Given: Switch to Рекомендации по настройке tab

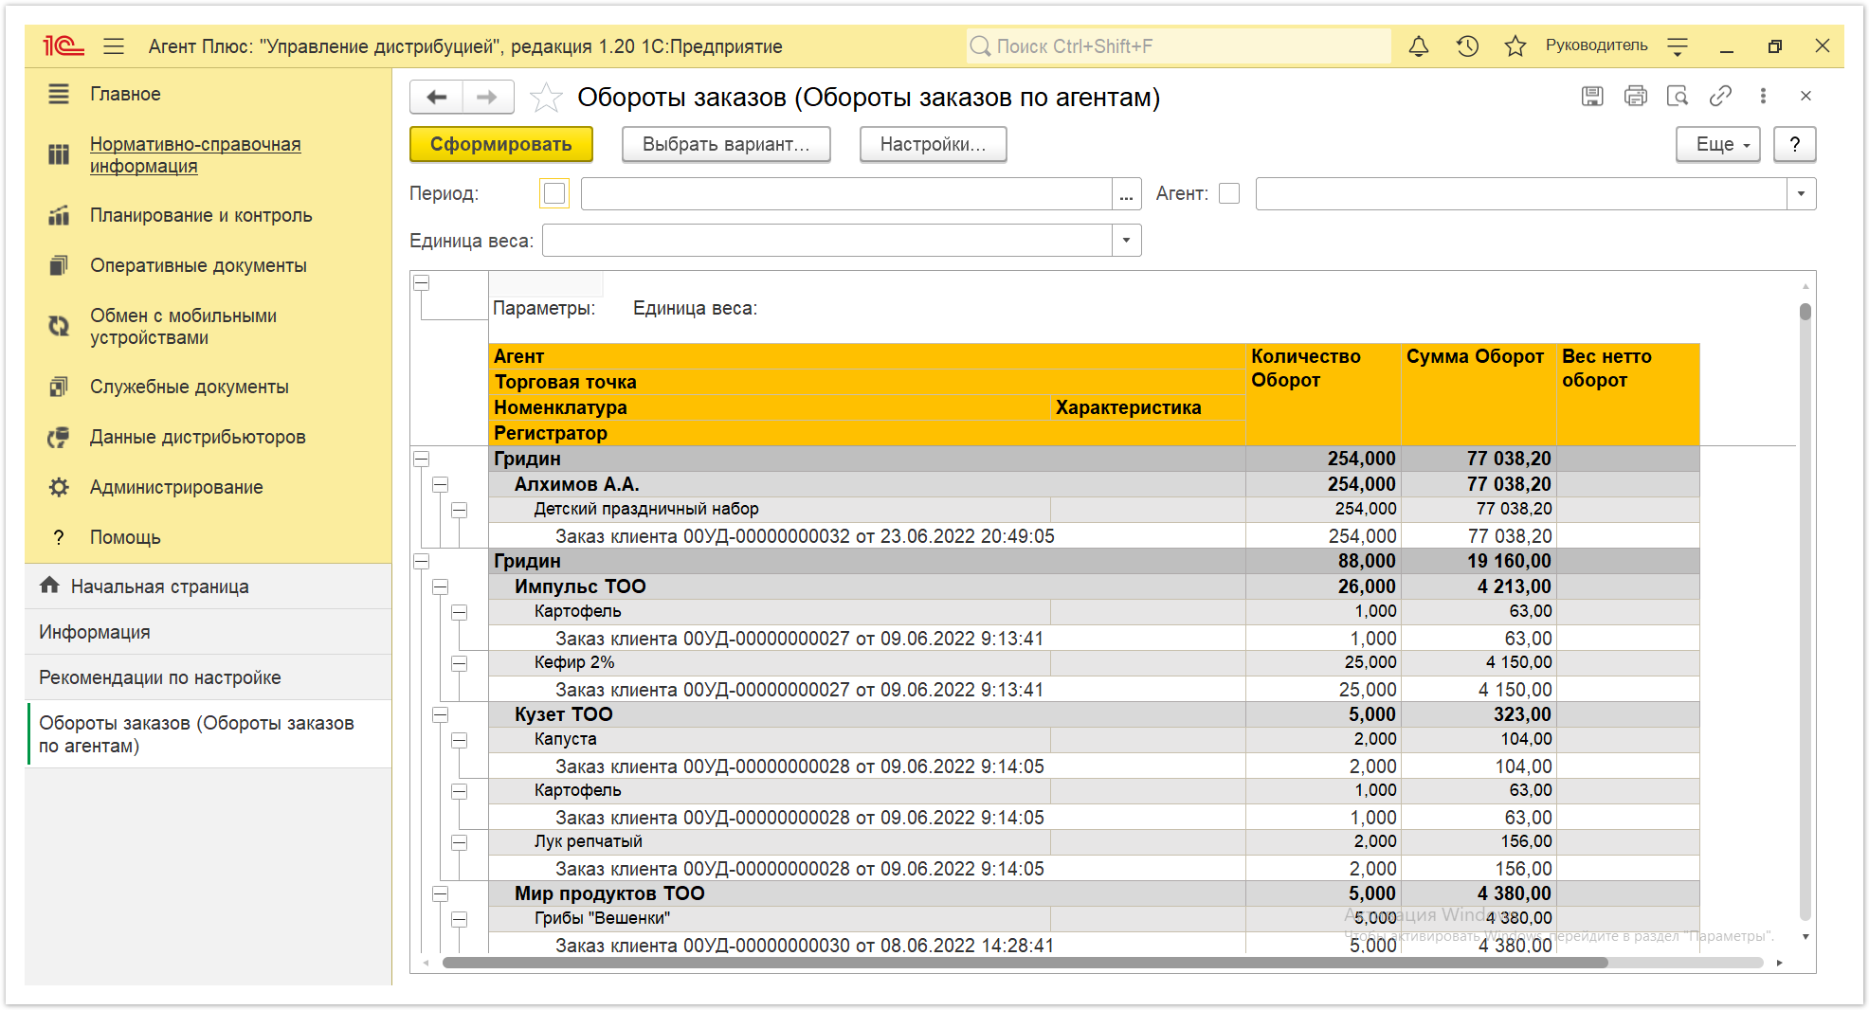Looking at the screenshot, I should click(209, 677).
